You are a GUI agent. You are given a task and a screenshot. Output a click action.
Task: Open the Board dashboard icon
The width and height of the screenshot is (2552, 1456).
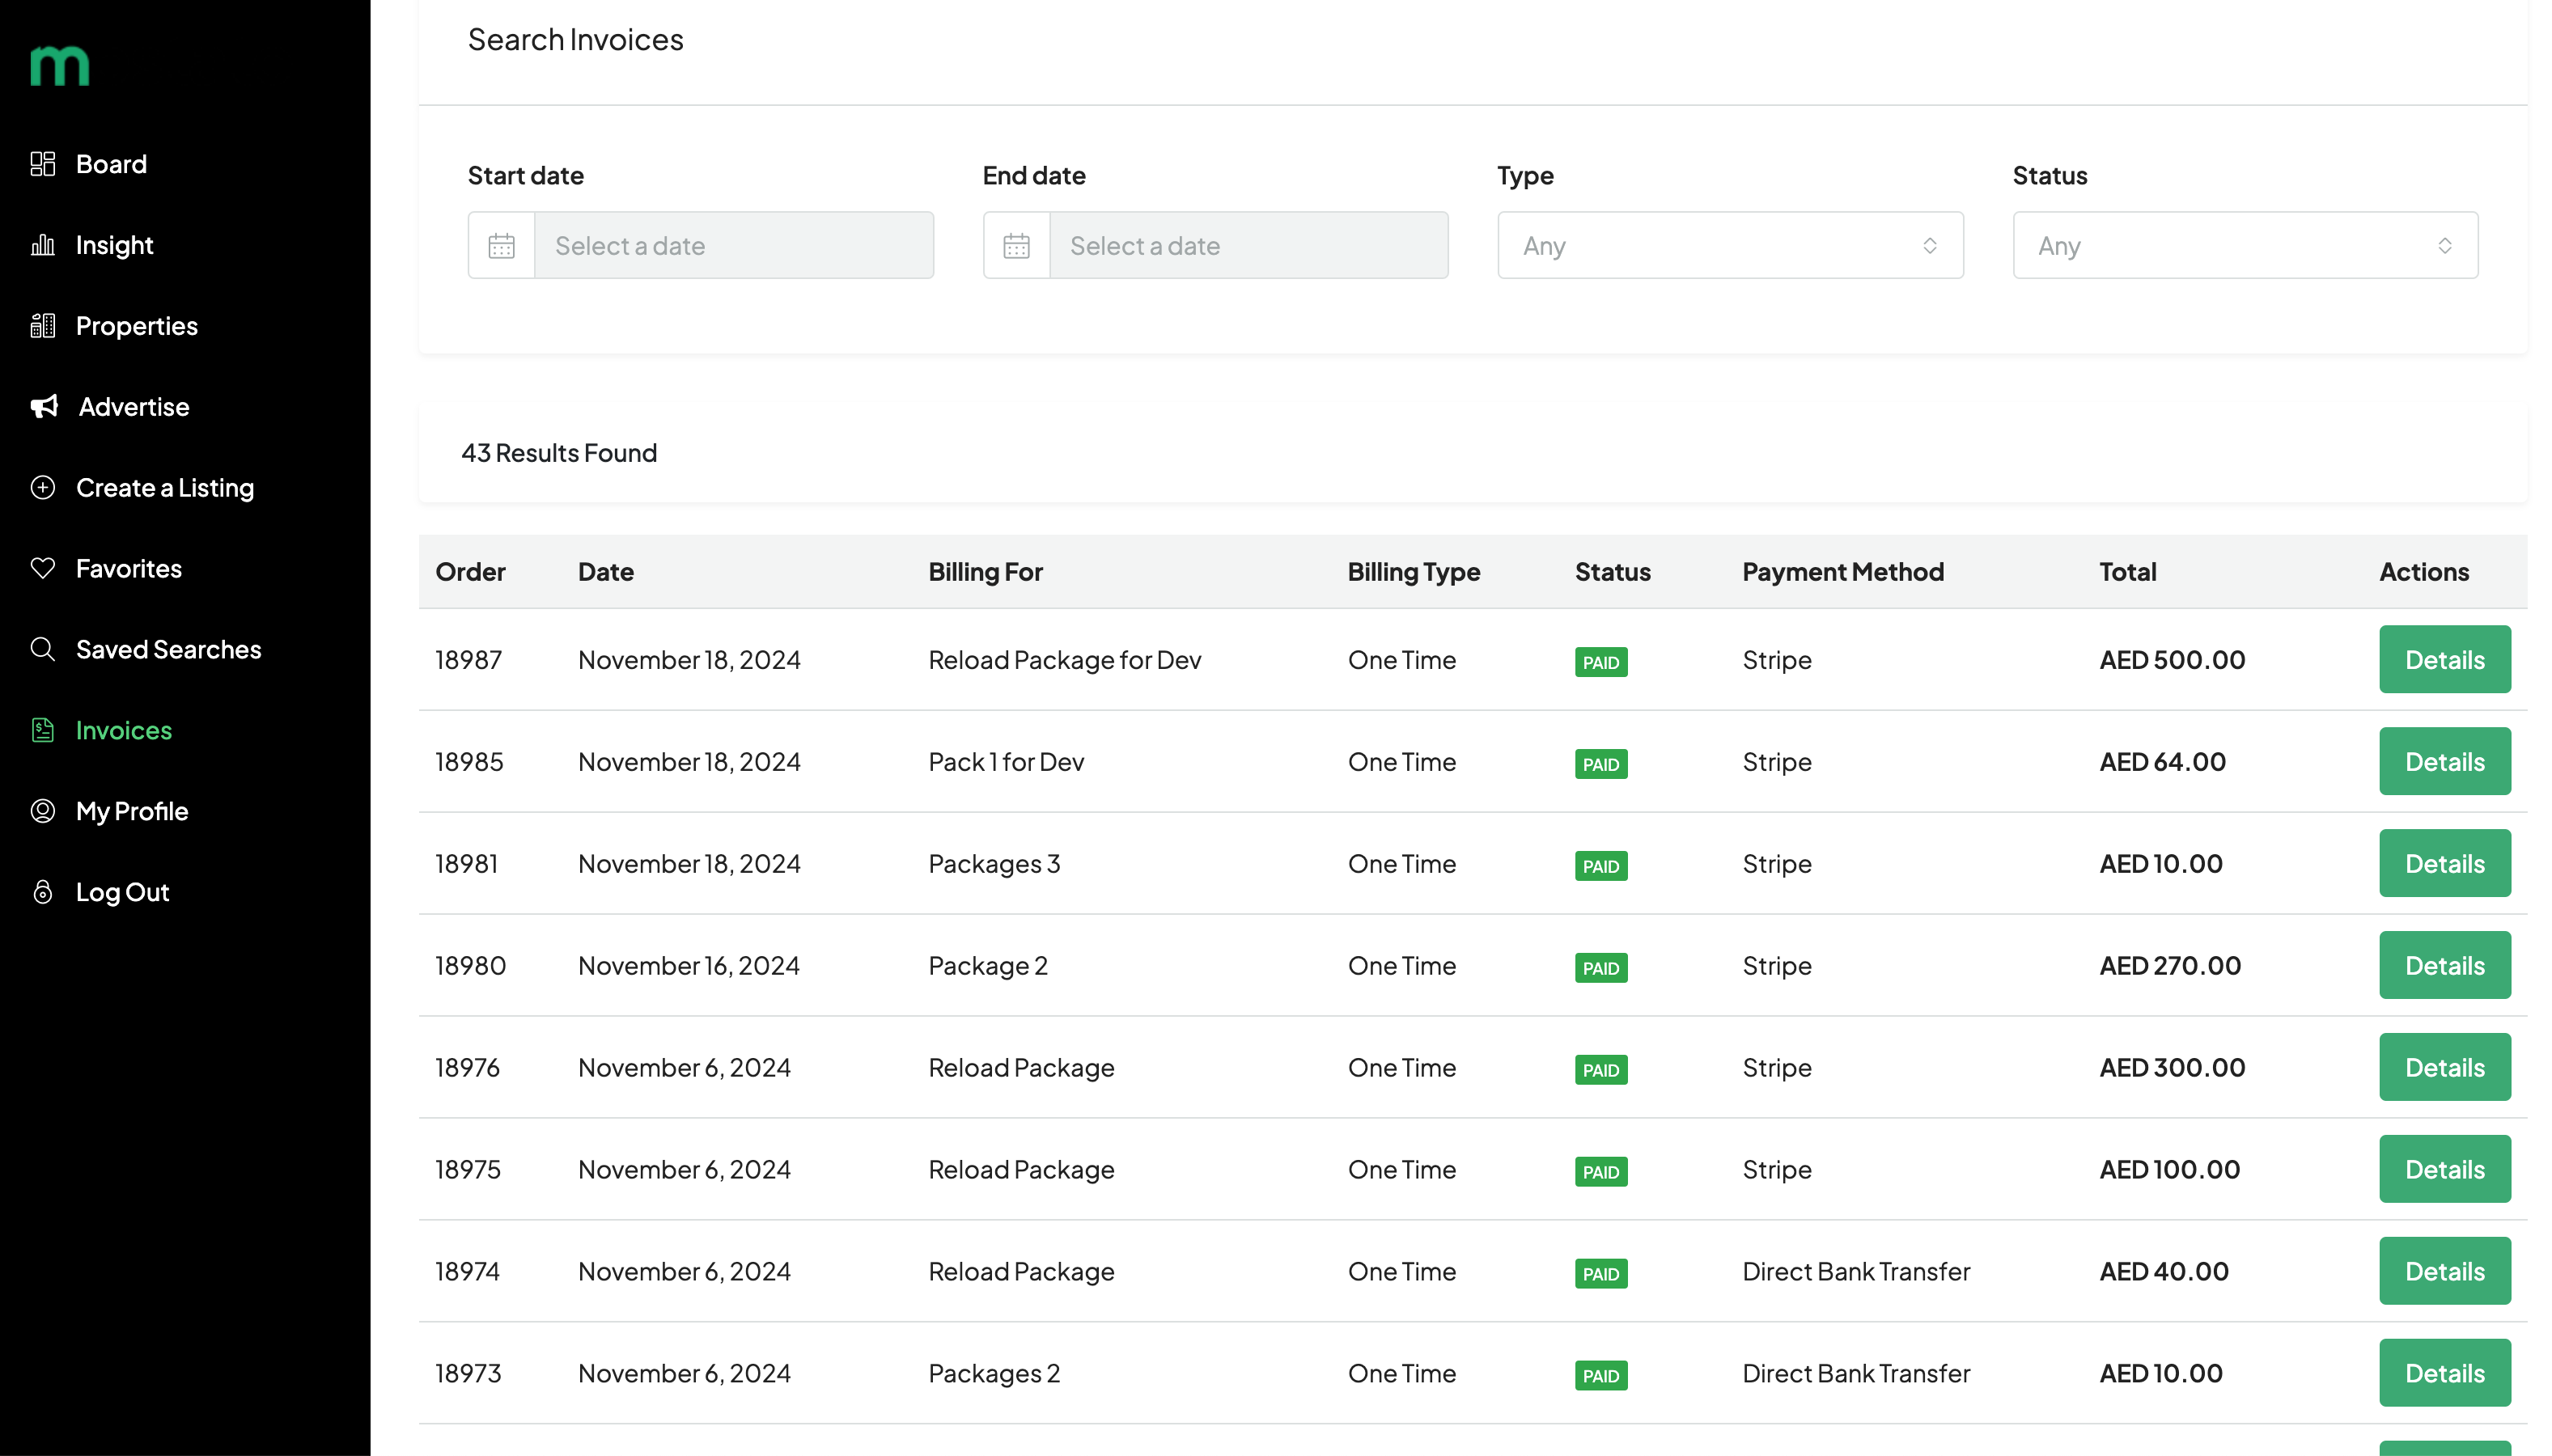pos(43,164)
